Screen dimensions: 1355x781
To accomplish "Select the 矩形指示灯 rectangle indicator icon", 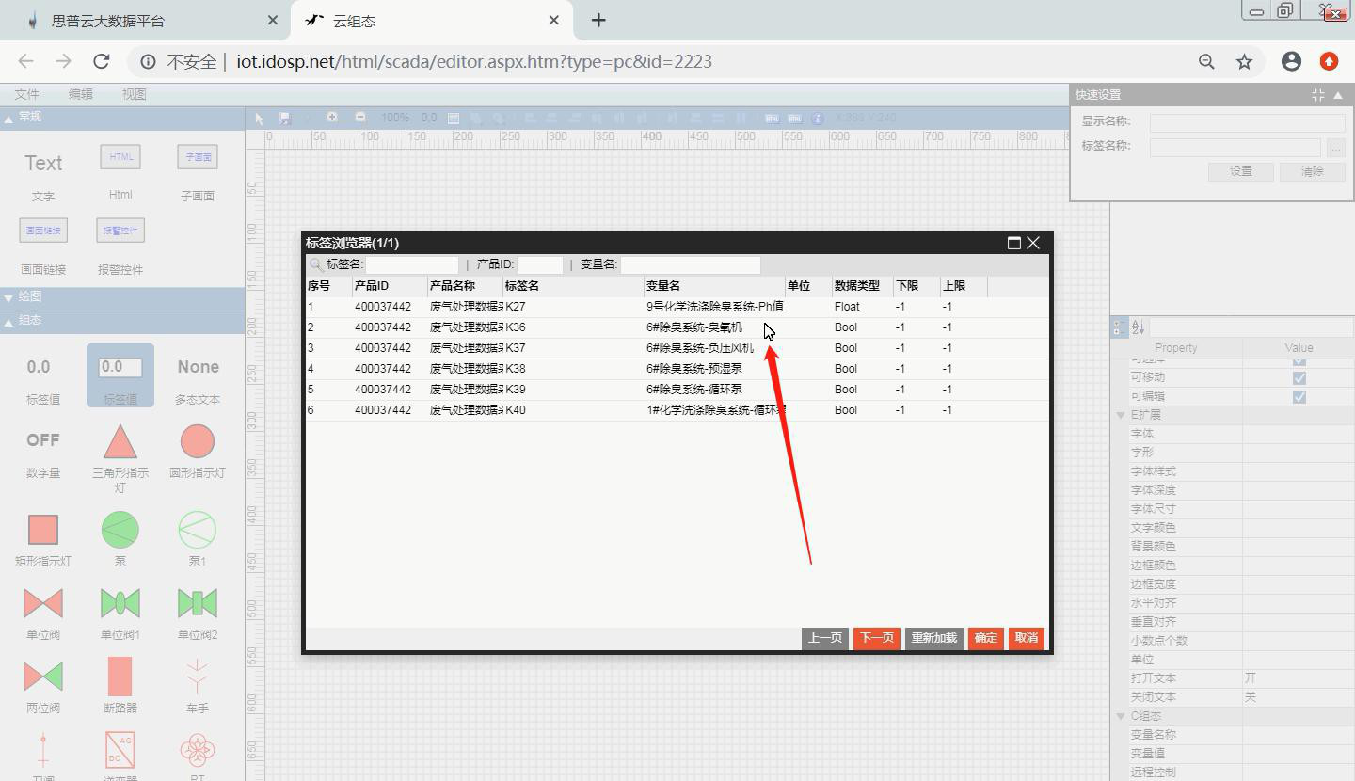I will tap(42, 530).
